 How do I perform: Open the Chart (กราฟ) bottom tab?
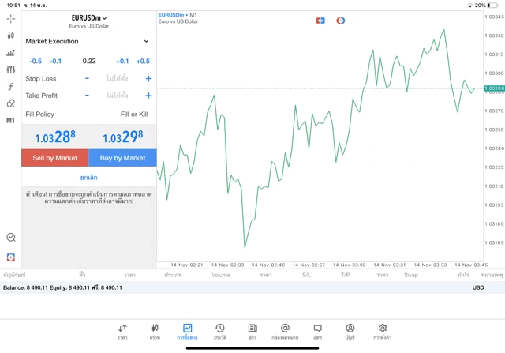click(x=155, y=332)
